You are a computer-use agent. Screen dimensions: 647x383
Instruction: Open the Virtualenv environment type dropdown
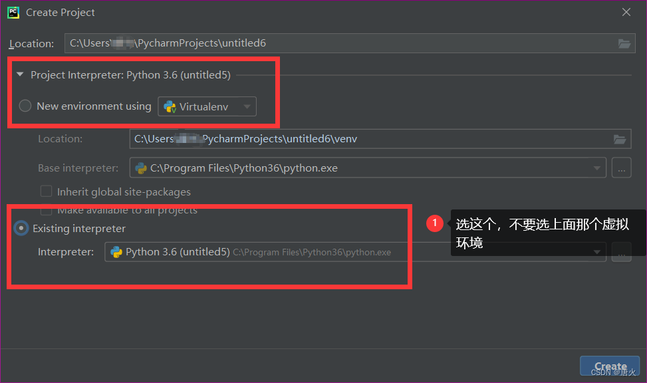207,106
